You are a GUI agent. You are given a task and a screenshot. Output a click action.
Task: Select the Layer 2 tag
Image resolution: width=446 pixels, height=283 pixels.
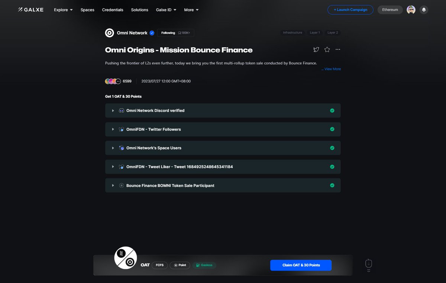pyautogui.click(x=333, y=33)
